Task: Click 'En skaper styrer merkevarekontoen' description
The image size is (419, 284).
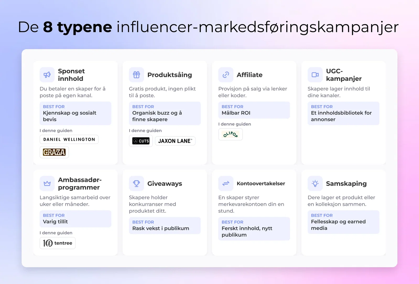Action: pyautogui.click(x=251, y=204)
